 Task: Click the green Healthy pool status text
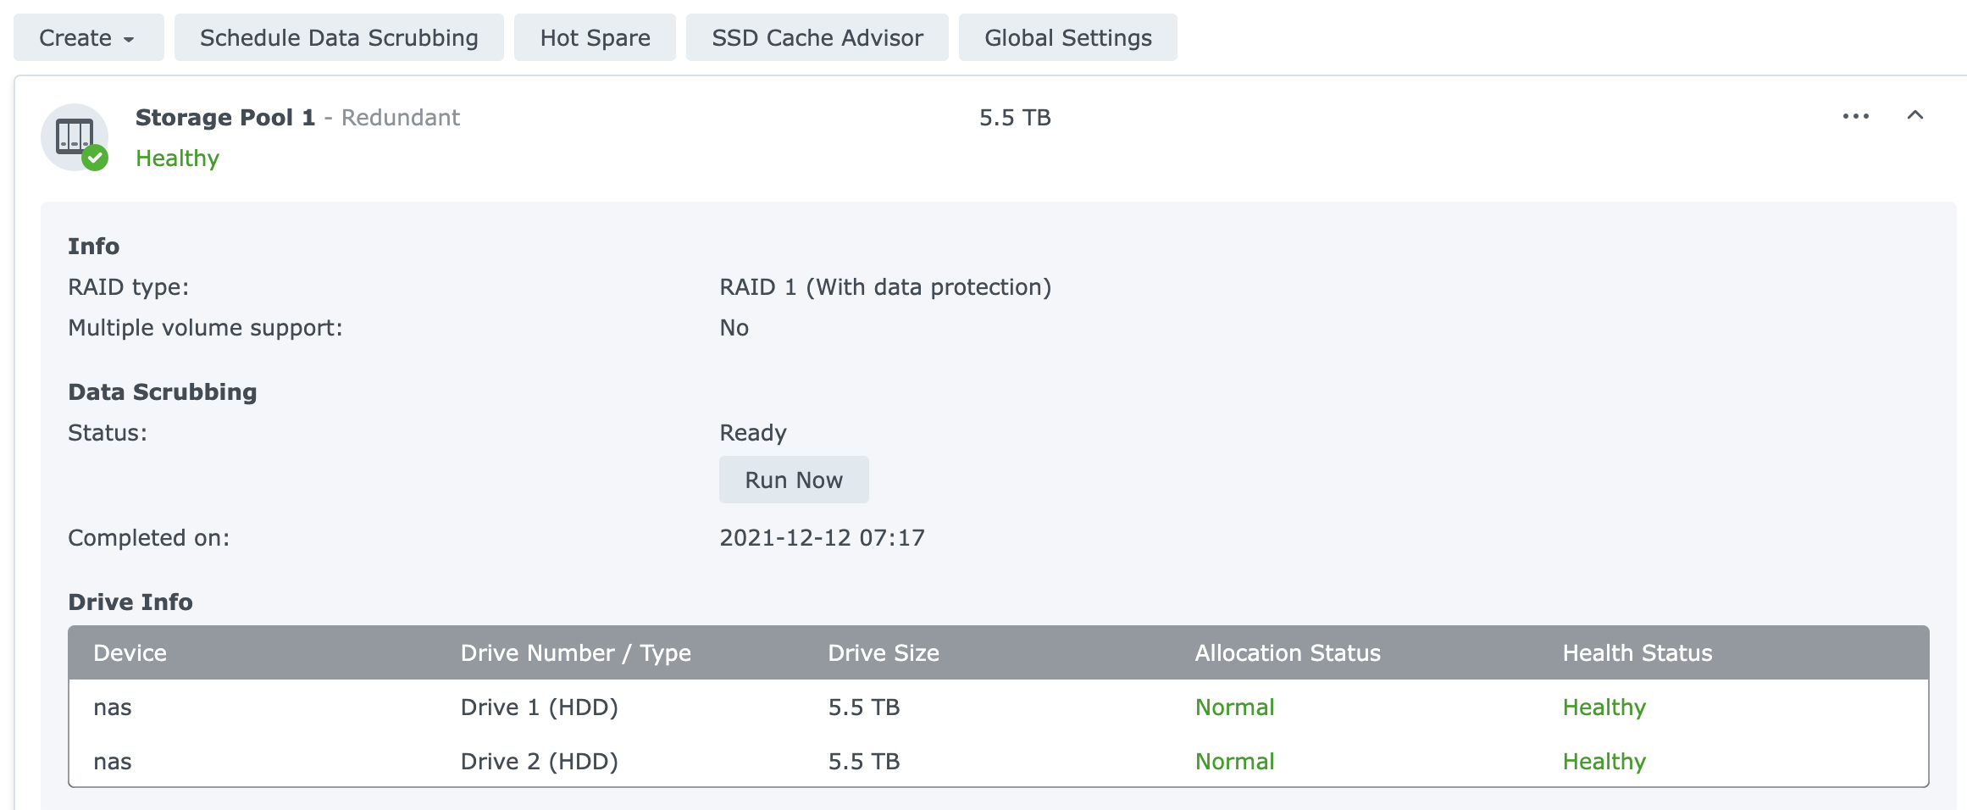coord(177,158)
